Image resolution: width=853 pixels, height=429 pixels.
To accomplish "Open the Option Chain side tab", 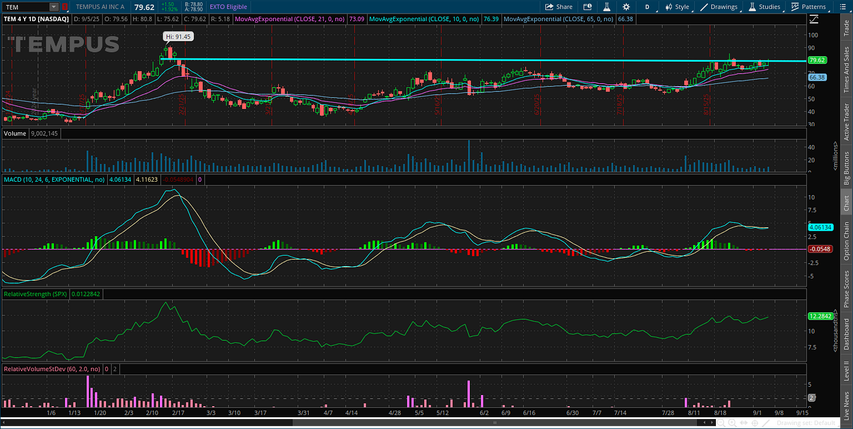I will [x=846, y=241].
